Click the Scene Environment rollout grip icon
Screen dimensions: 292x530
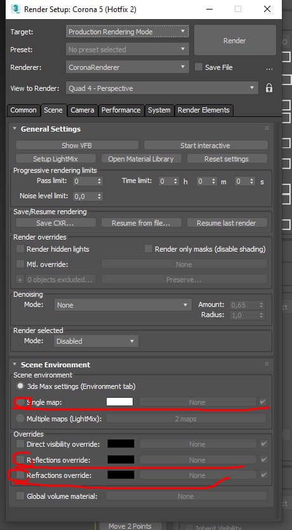267,364
